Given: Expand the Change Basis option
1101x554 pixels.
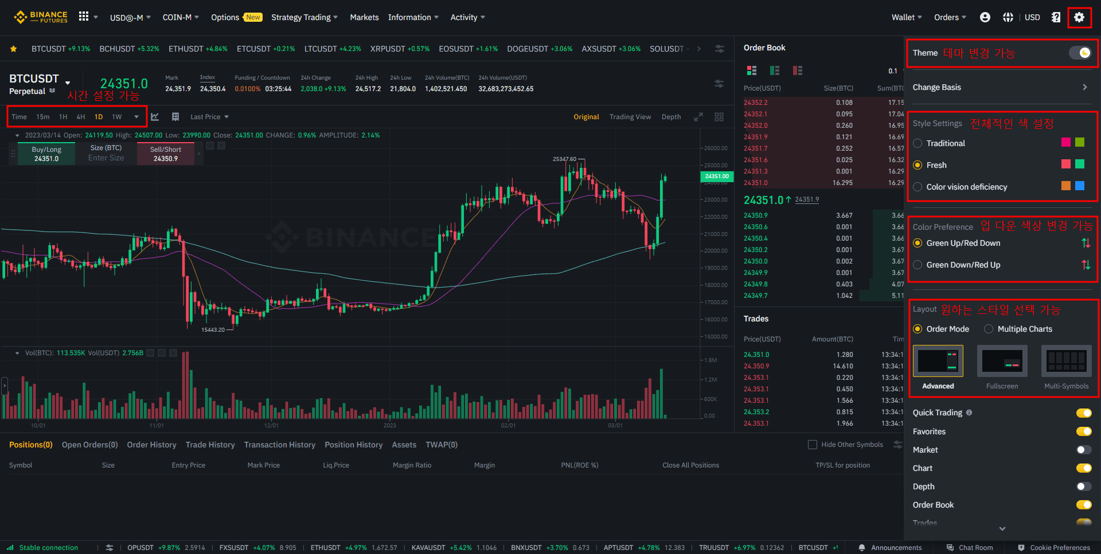Looking at the screenshot, I should [x=1084, y=87].
